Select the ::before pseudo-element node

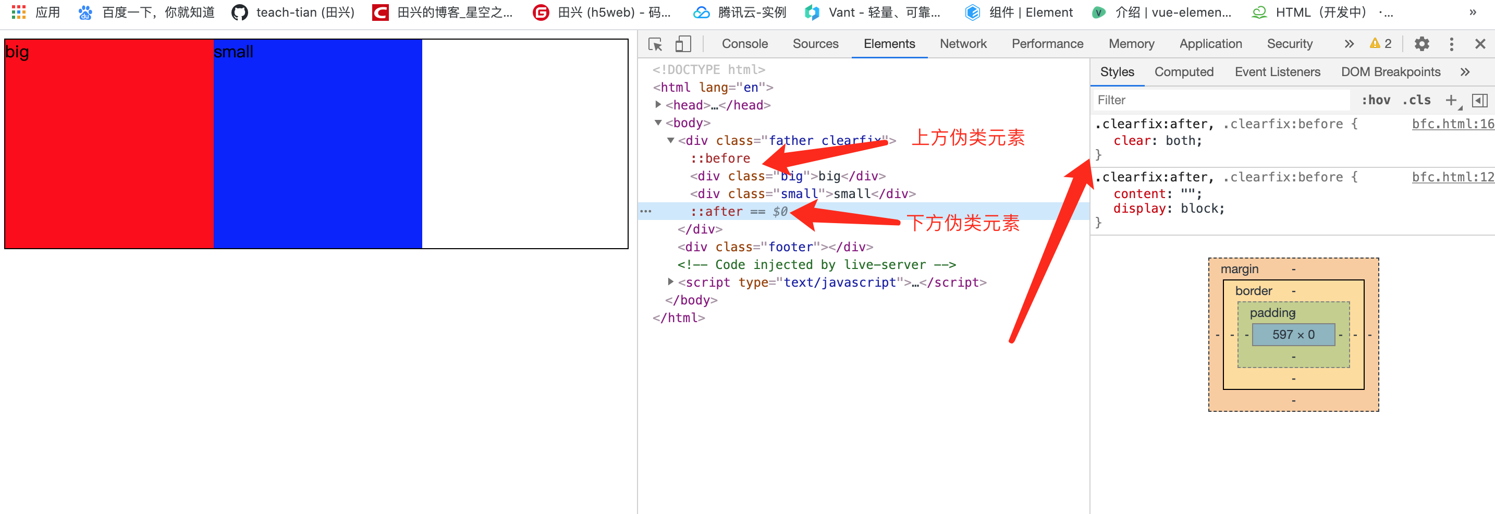[x=720, y=158]
